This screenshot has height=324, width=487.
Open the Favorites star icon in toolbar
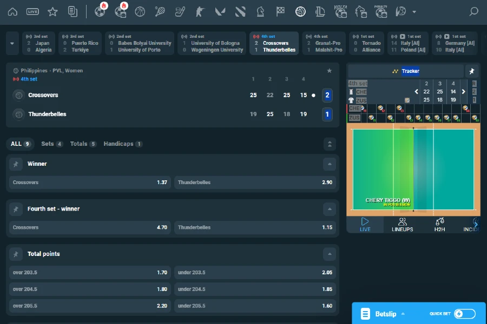click(51, 11)
